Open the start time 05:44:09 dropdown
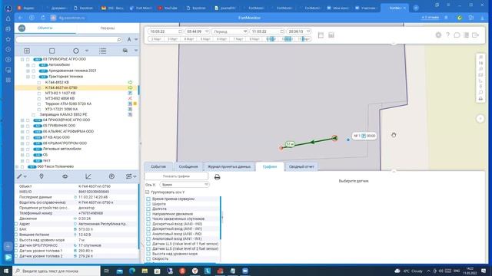 pyautogui.click(x=197, y=31)
